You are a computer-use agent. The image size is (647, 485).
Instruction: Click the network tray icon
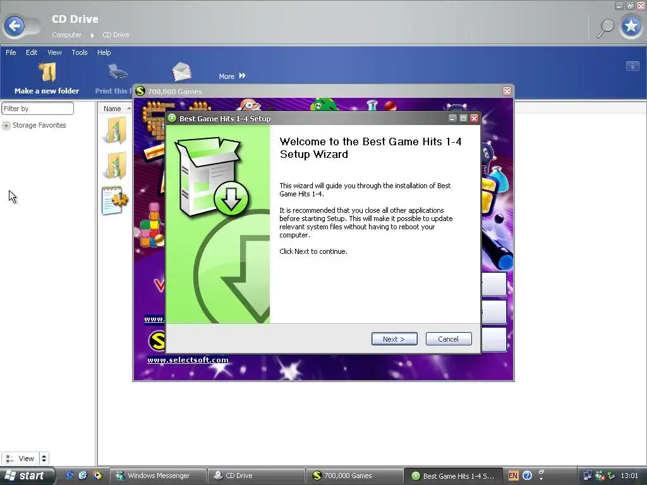pyautogui.click(x=587, y=476)
